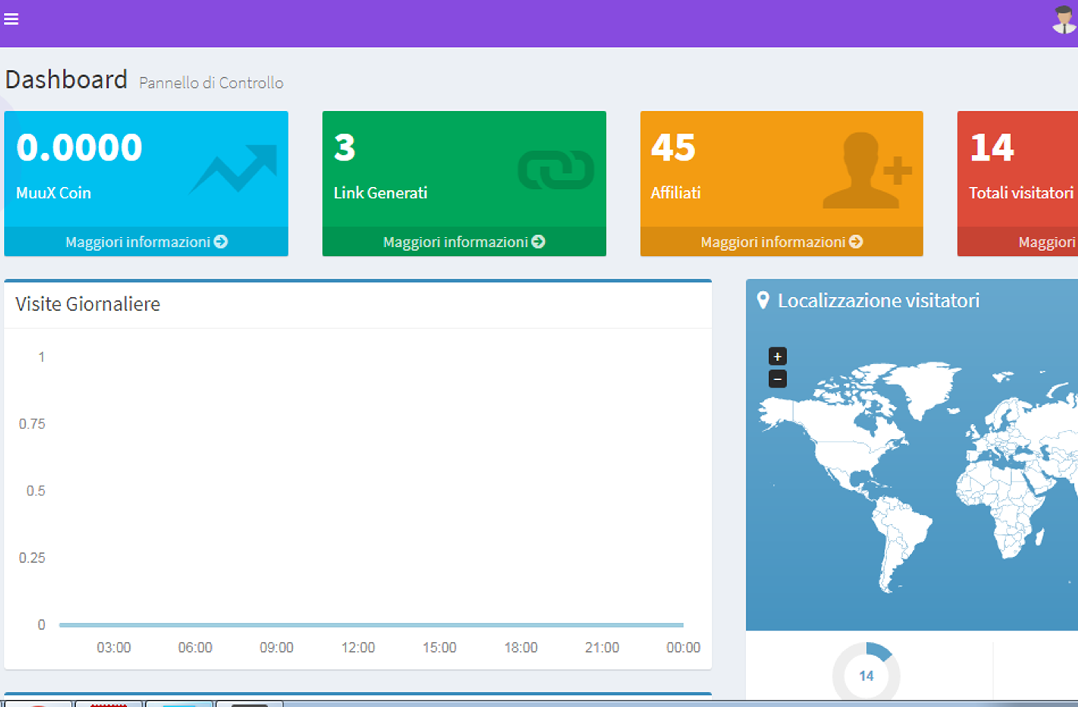Click the Link Generati label

pyautogui.click(x=380, y=193)
